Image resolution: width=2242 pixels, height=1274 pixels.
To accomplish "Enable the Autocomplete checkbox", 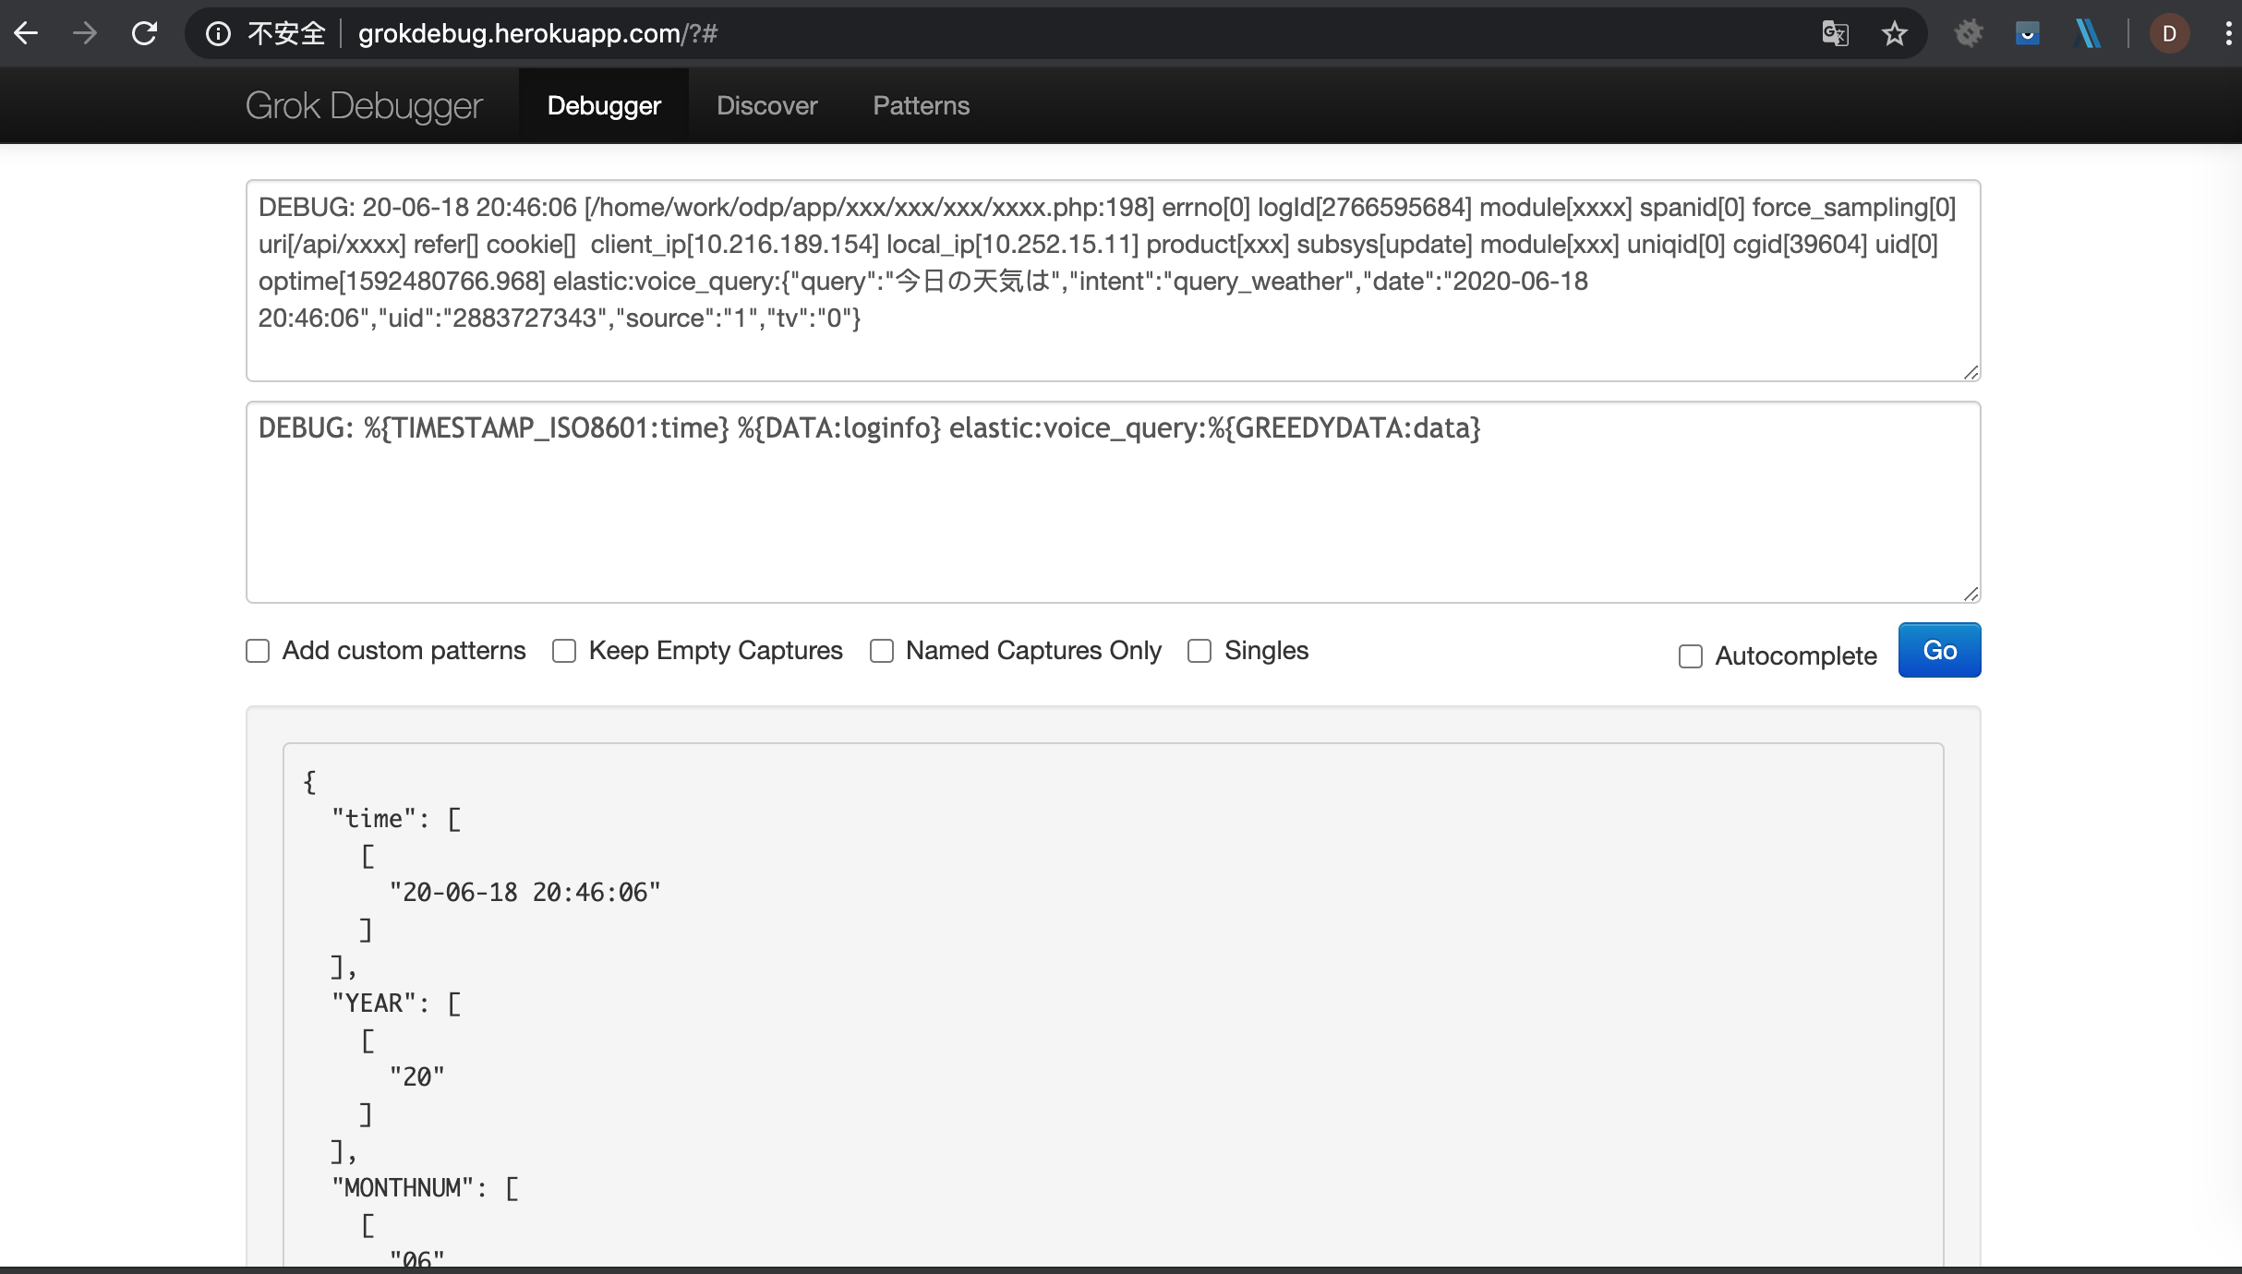I will pos(1691,656).
